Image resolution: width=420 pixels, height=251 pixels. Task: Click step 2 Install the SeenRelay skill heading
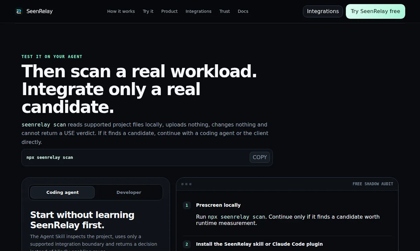259,244
